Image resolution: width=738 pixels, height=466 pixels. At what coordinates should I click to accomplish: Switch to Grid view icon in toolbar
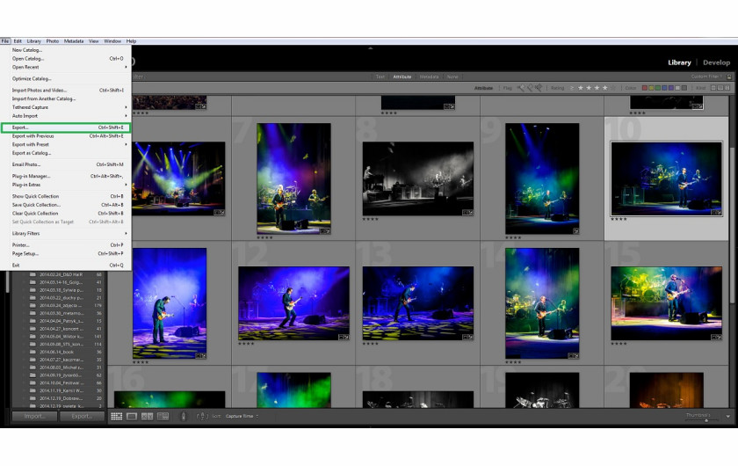click(x=116, y=416)
